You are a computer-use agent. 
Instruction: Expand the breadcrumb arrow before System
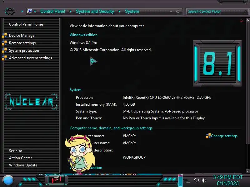tap(119, 11)
